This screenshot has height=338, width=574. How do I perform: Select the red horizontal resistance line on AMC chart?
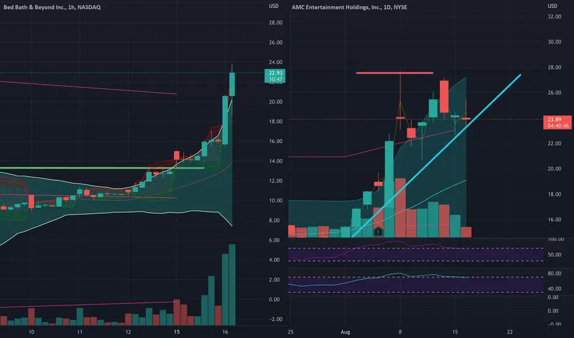pyautogui.click(x=395, y=73)
